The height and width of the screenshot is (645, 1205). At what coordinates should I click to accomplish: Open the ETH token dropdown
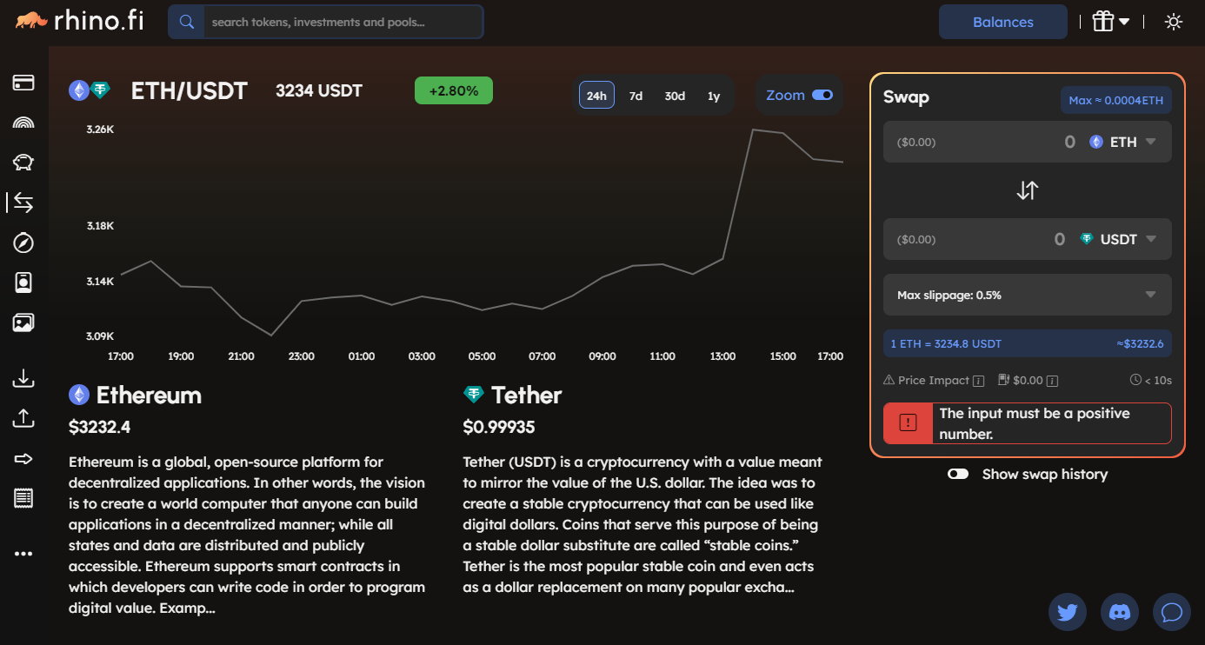tap(1123, 142)
